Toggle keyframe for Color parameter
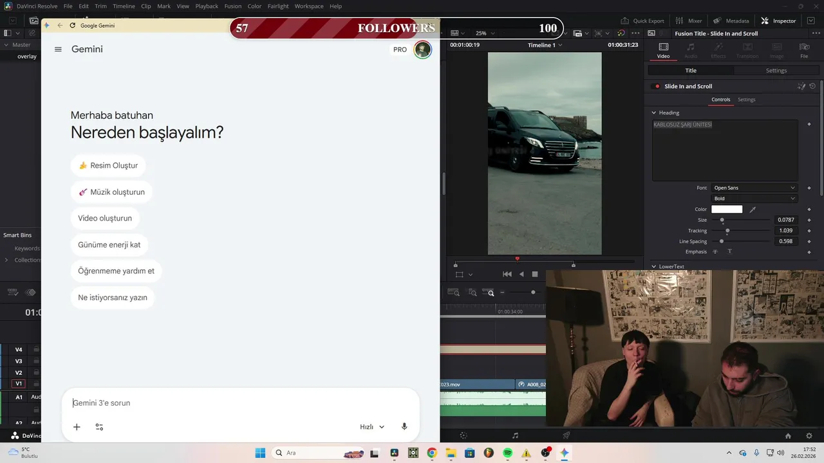The height and width of the screenshot is (463, 824). [809, 209]
